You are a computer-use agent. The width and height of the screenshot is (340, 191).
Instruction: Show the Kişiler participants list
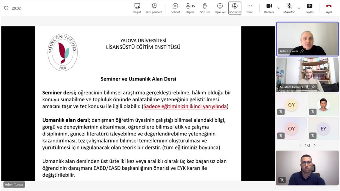tap(190, 8)
